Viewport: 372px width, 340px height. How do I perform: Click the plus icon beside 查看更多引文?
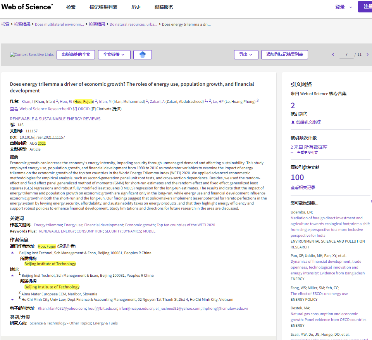(292, 153)
